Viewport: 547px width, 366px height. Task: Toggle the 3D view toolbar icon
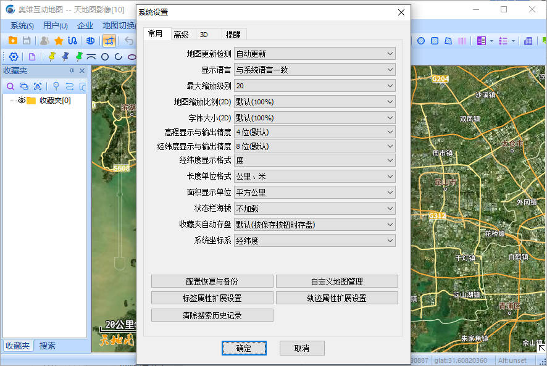pos(90,41)
